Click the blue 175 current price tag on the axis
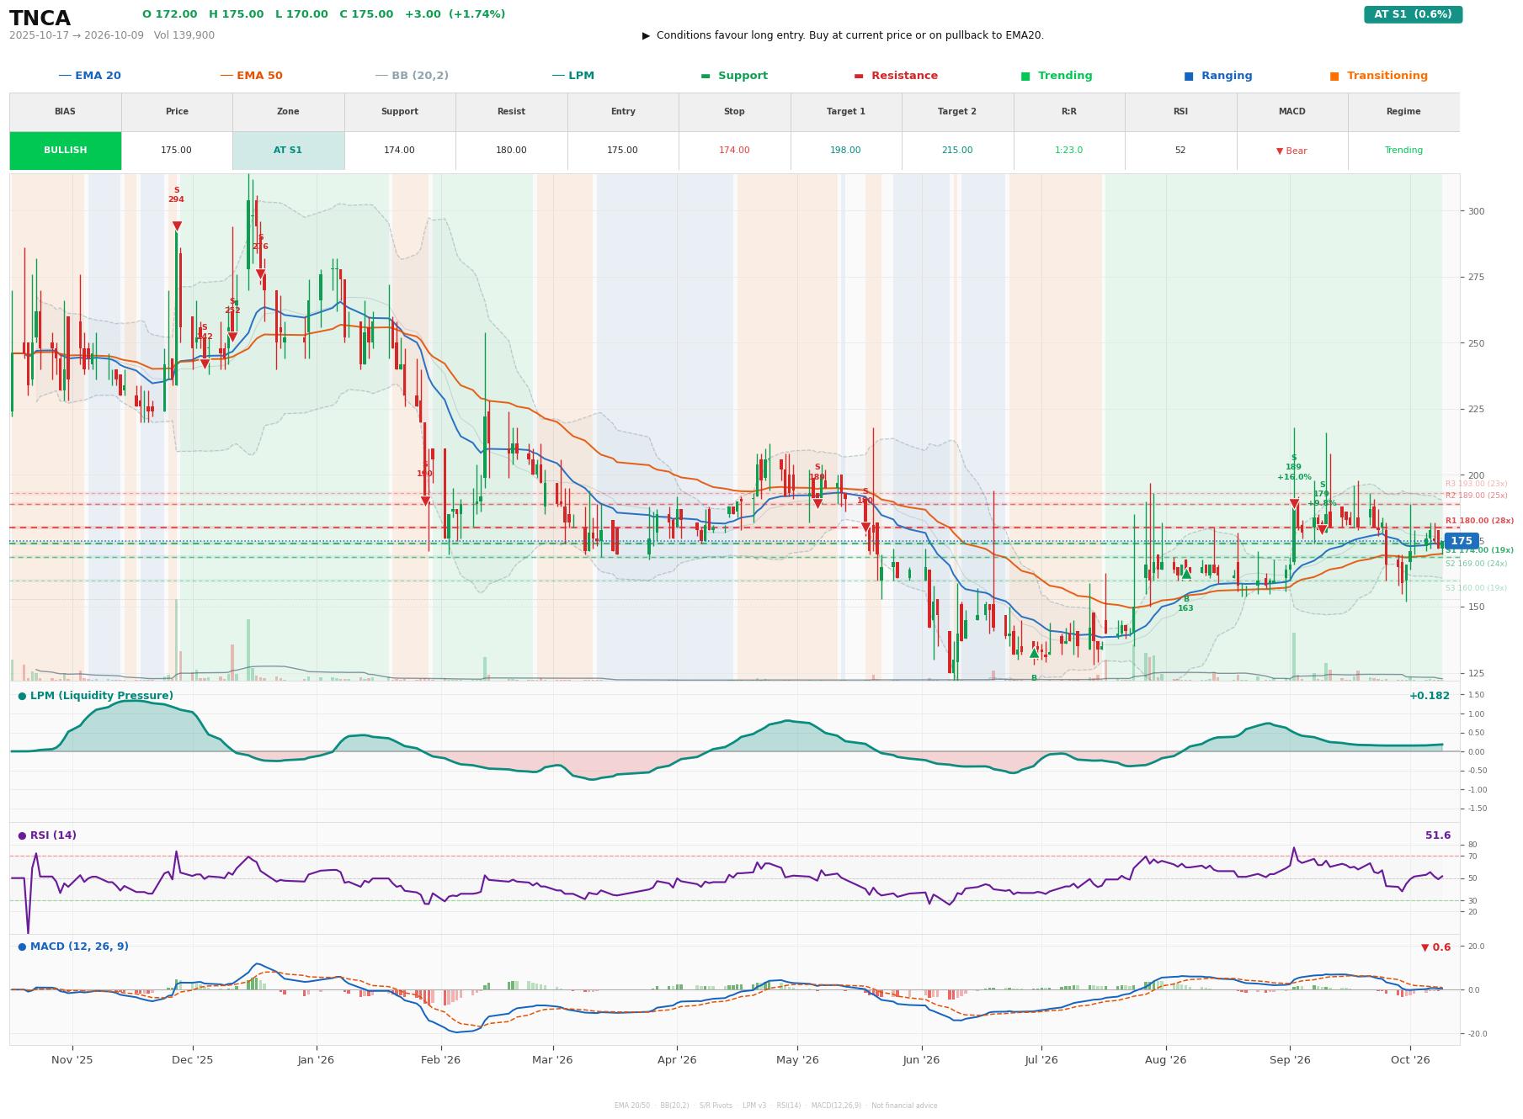The width and height of the screenshot is (1523, 1119). pos(1461,541)
